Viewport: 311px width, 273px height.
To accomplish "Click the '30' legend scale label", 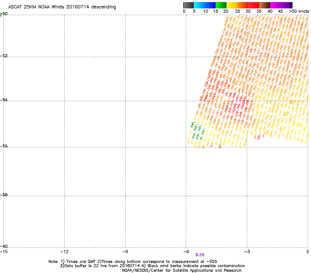I will tap(248, 11).
